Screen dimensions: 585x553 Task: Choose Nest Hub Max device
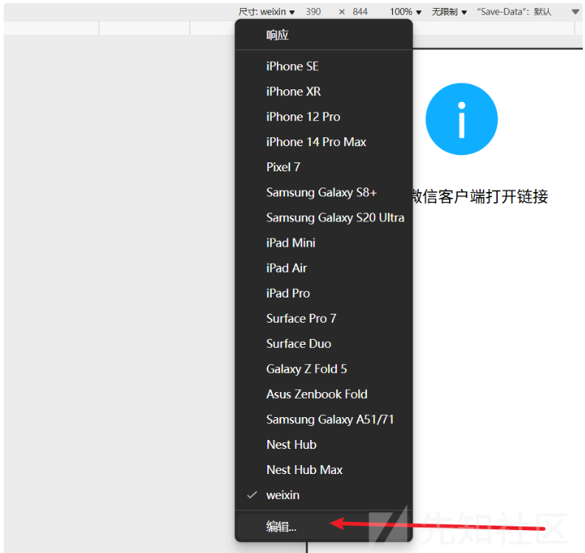tap(324, 470)
